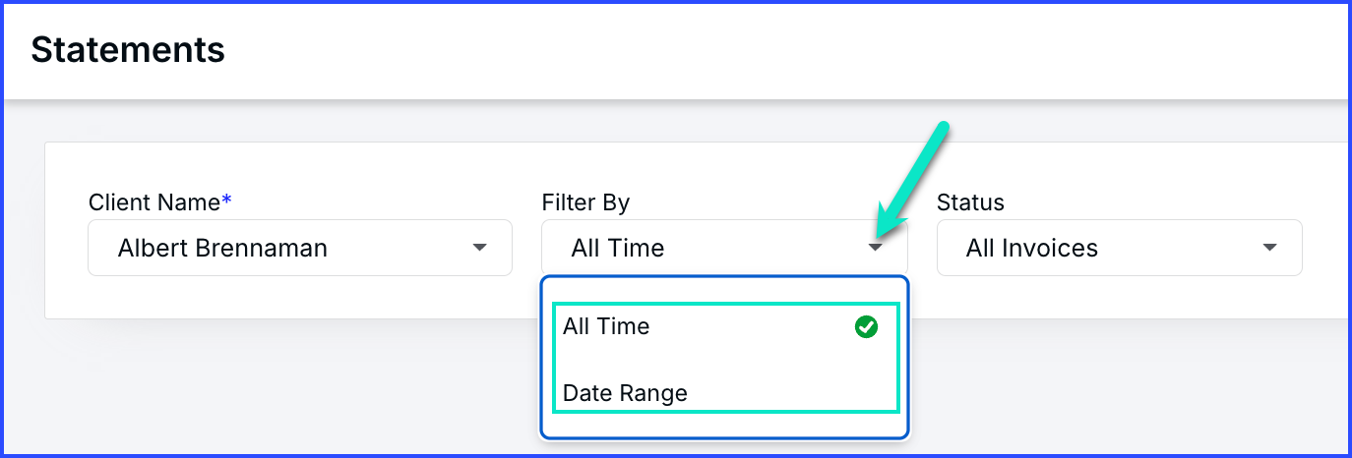Screen dimensions: 1352x458
Task: Select the All Time filter option
Action: tap(726, 326)
